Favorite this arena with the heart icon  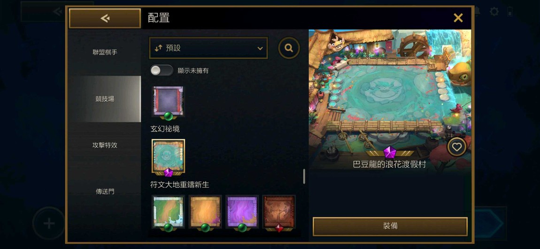pyautogui.click(x=457, y=147)
